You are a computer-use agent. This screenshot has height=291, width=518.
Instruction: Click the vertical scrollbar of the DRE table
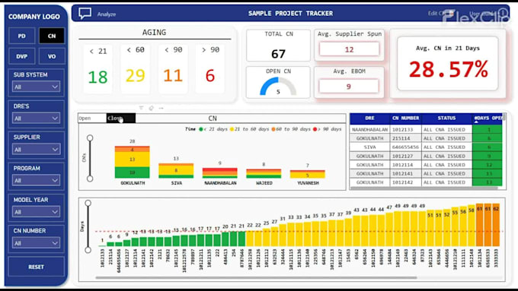pyautogui.click(x=504, y=117)
